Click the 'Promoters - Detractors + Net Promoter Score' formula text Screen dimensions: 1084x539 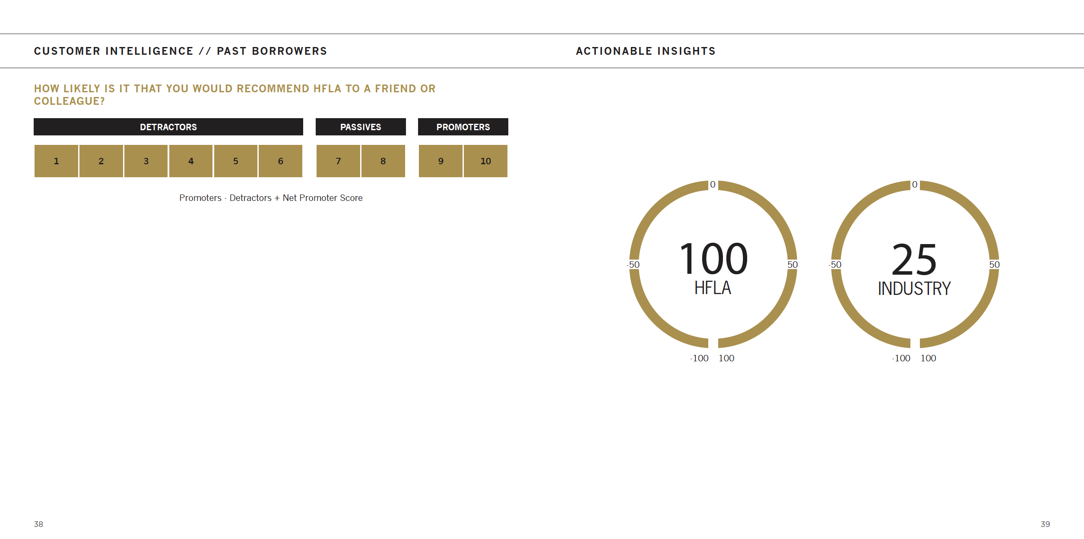click(271, 198)
